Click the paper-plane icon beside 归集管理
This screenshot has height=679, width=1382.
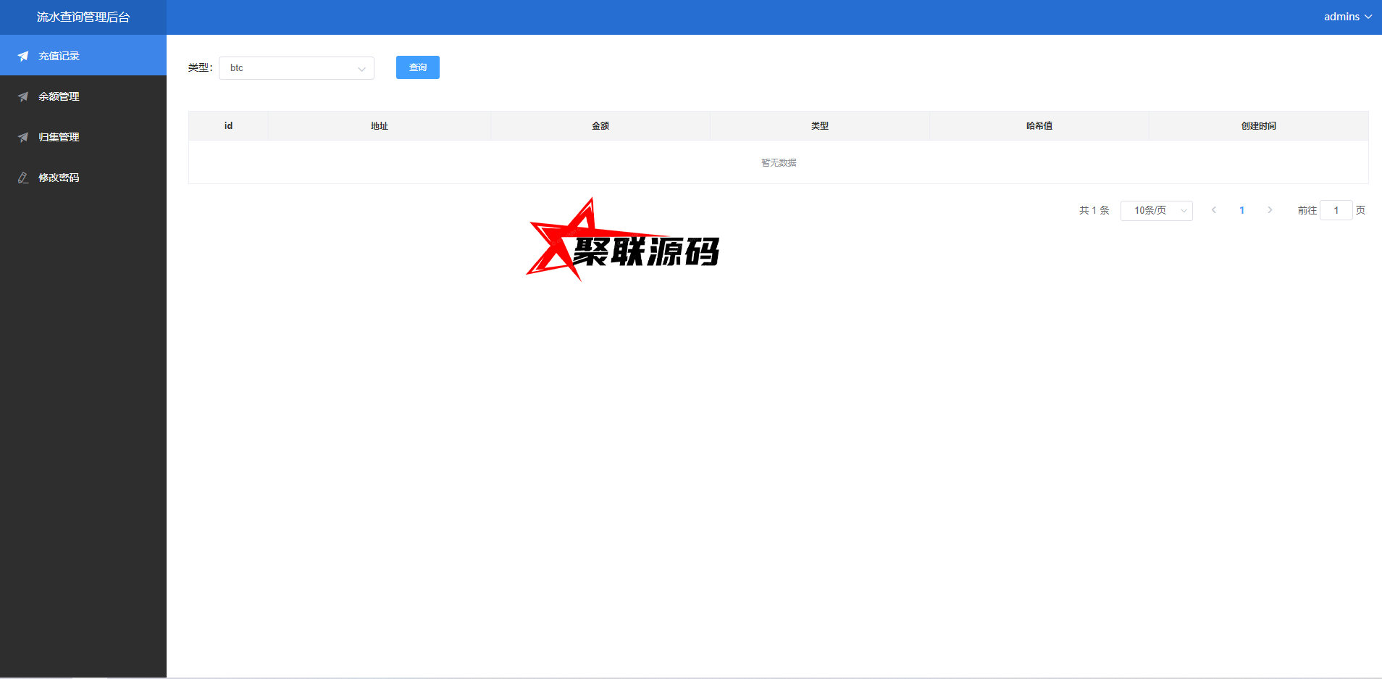tap(23, 137)
